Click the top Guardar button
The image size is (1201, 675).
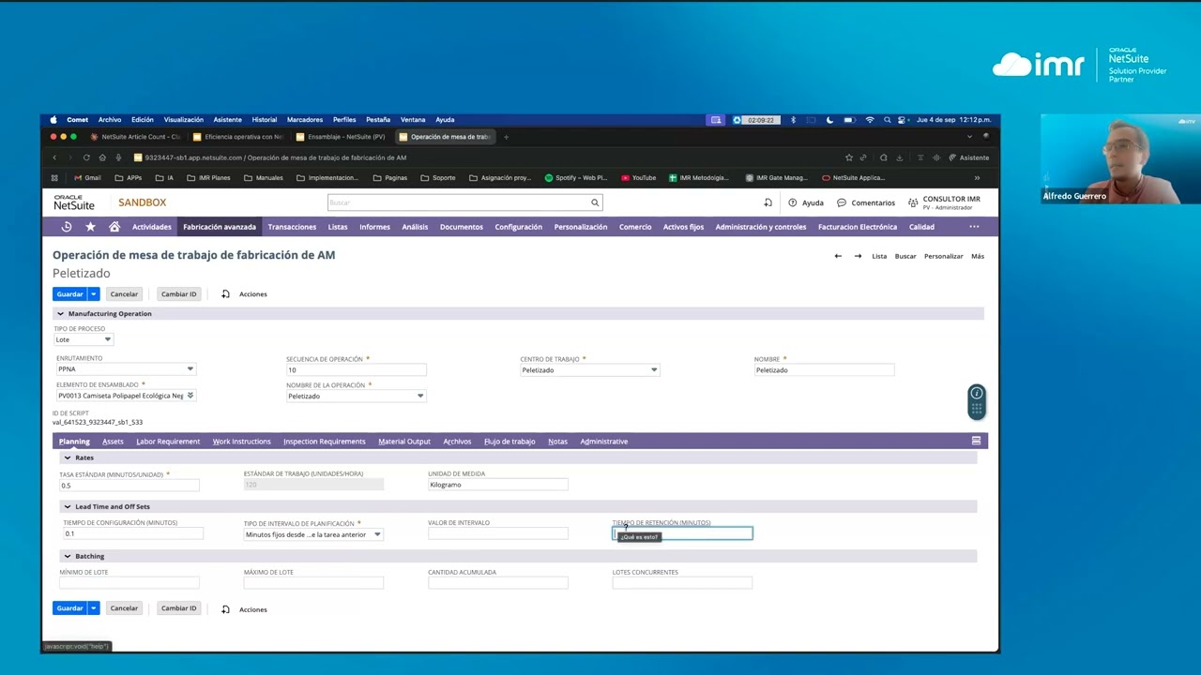click(x=70, y=294)
